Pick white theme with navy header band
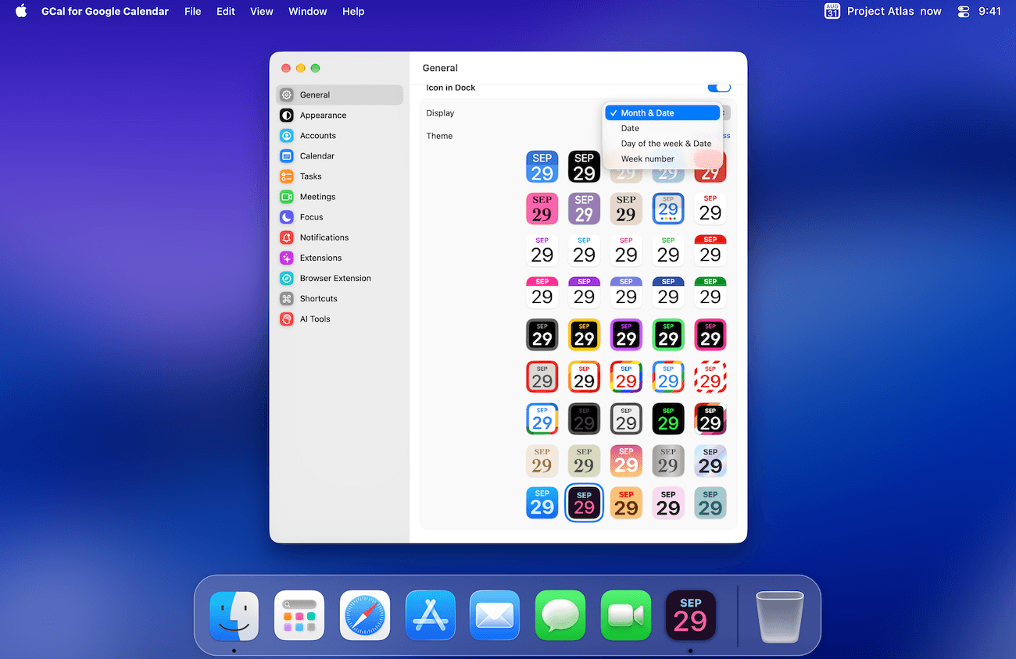This screenshot has width=1016, height=659. tap(668, 292)
